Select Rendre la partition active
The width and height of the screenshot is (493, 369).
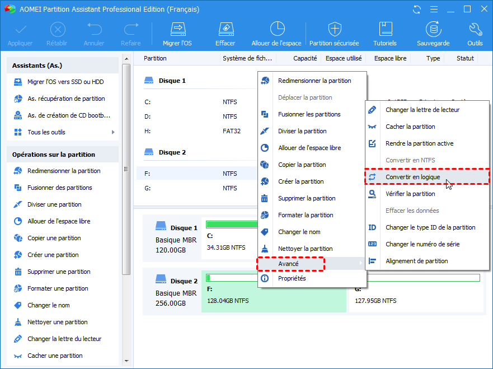427,143
